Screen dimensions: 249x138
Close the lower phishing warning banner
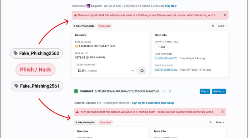[x=222, y=112]
